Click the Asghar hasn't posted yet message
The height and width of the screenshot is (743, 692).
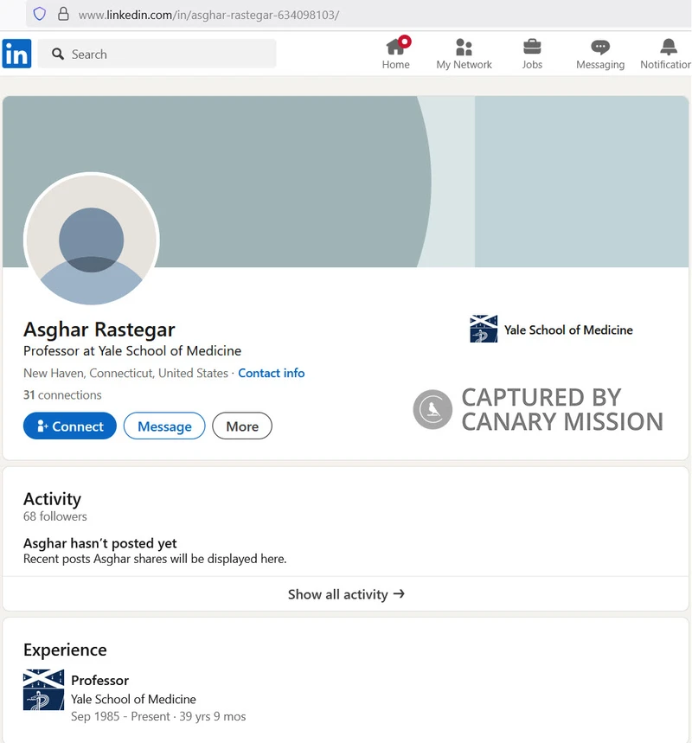[100, 543]
